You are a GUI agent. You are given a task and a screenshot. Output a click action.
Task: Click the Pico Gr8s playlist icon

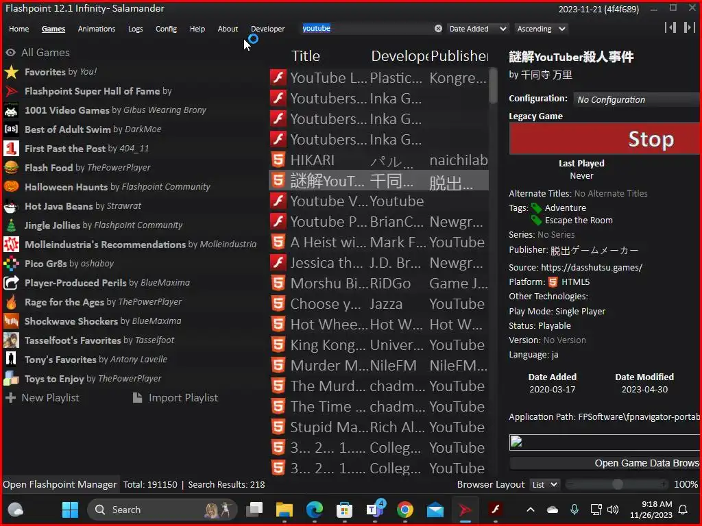tap(11, 264)
